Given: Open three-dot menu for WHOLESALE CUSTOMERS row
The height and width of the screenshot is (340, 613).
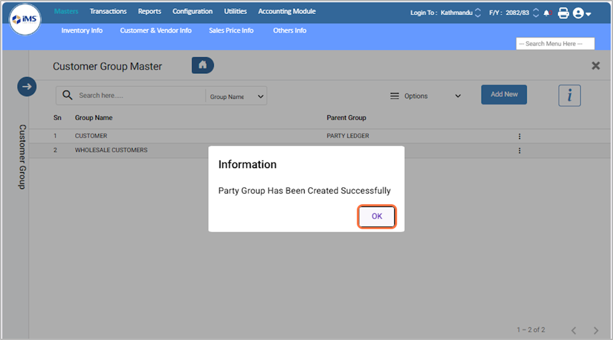Looking at the screenshot, I should 519,150.
